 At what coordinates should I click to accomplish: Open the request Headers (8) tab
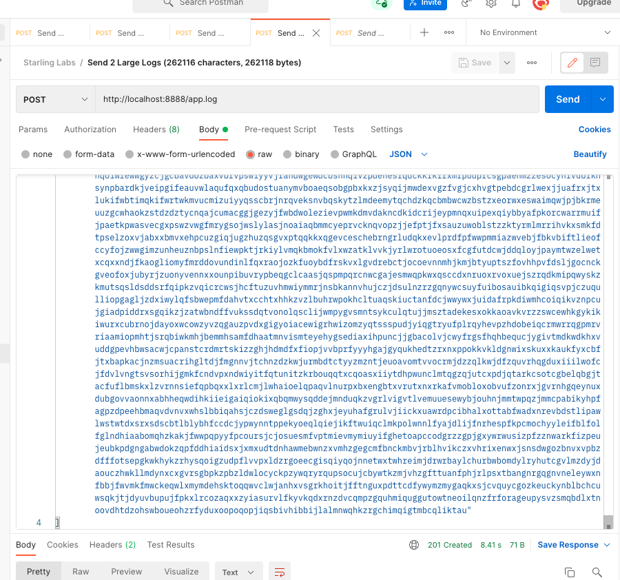(156, 130)
